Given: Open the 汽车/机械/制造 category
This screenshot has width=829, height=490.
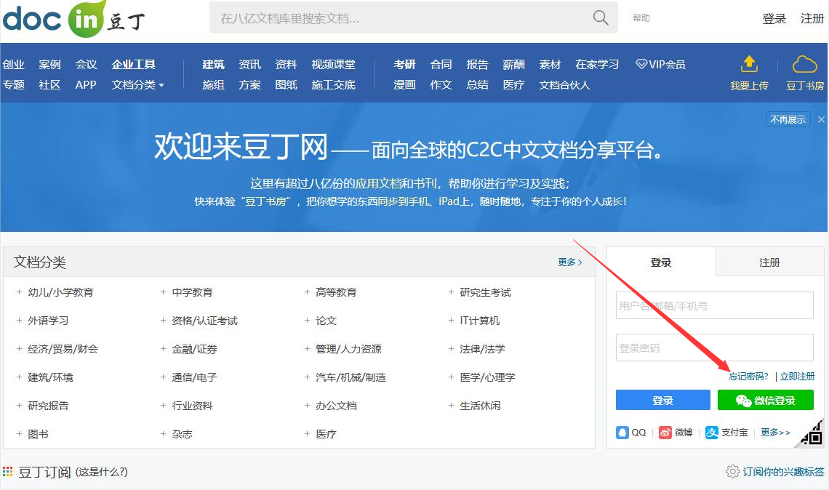Looking at the screenshot, I should pyautogui.click(x=351, y=377).
